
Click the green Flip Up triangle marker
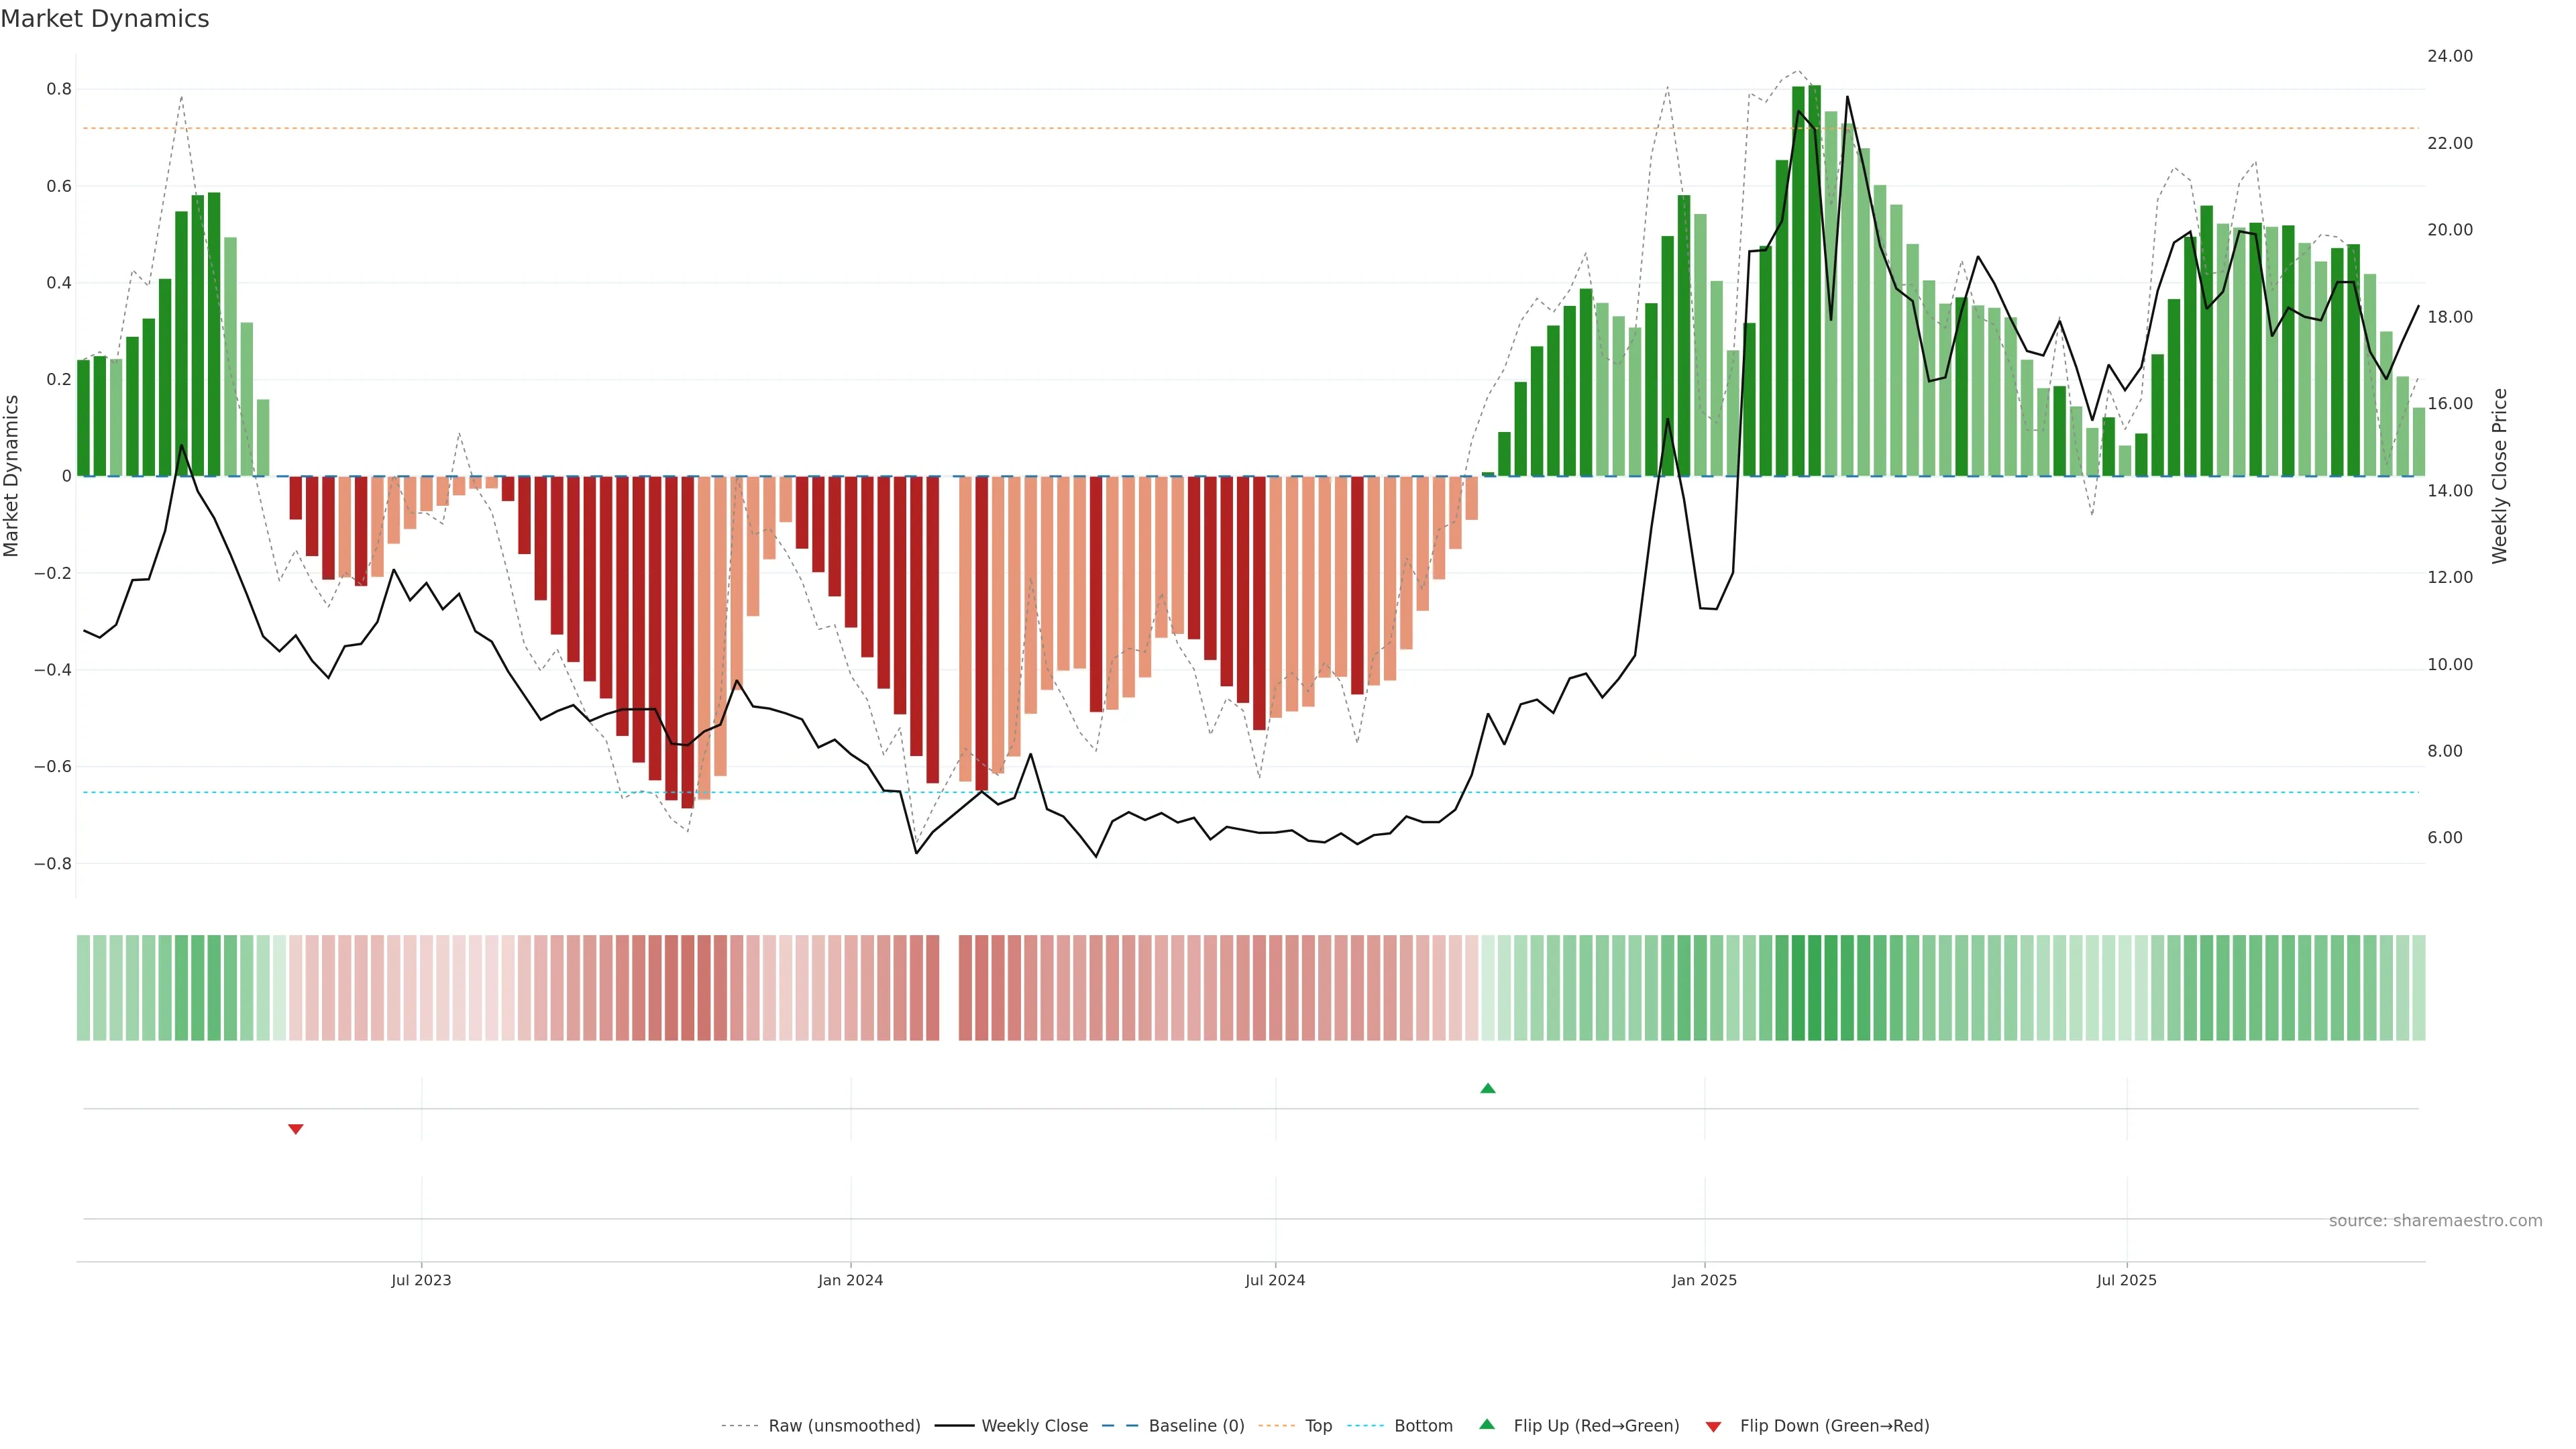click(1487, 1088)
